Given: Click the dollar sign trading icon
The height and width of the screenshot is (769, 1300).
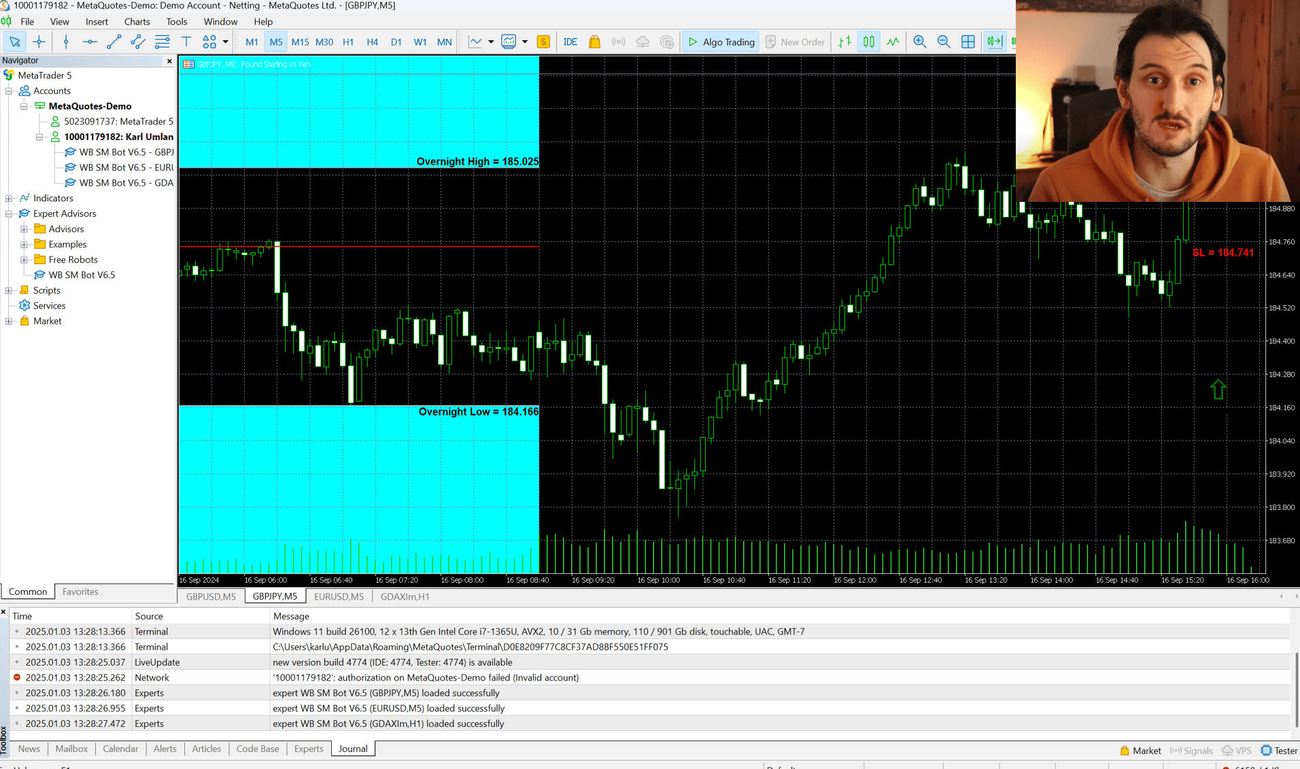Looking at the screenshot, I should coord(543,42).
